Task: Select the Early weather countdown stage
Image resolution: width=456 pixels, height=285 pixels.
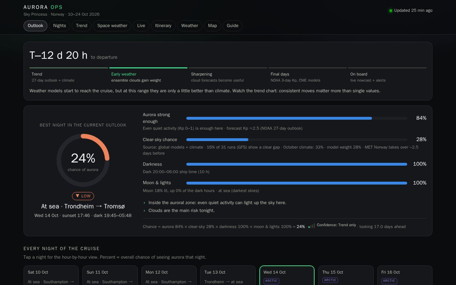Action: click(x=148, y=75)
